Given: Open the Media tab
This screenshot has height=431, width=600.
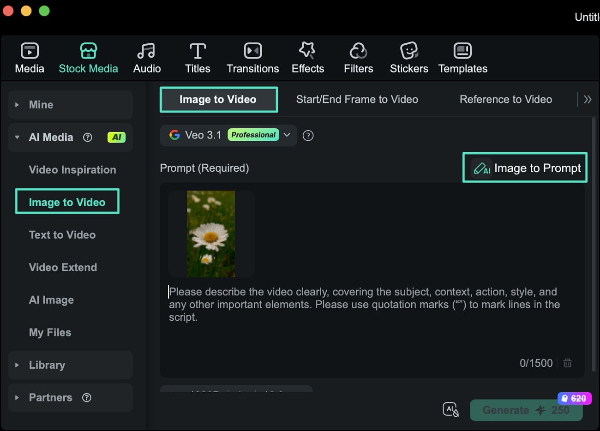Looking at the screenshot, I should pos(30,58).
